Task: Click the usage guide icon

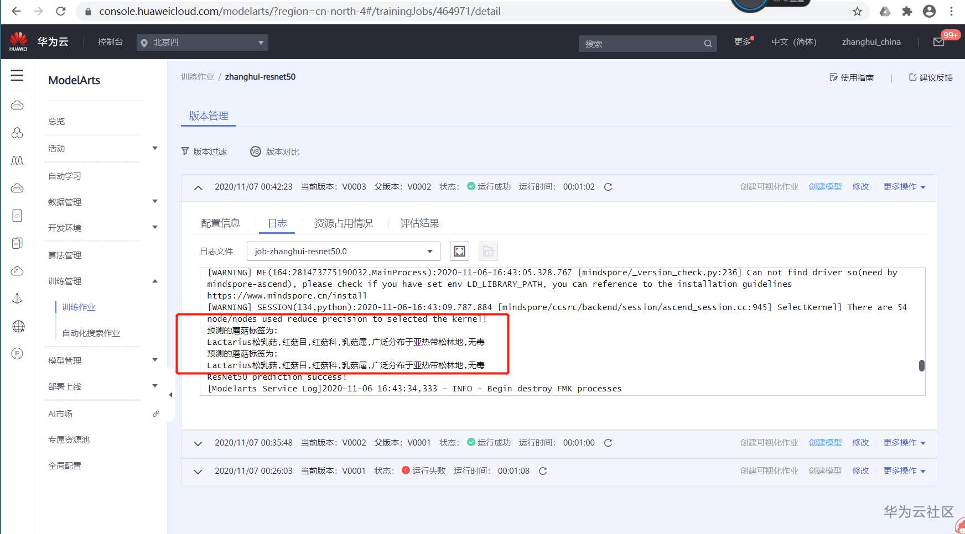Action: 834,77
